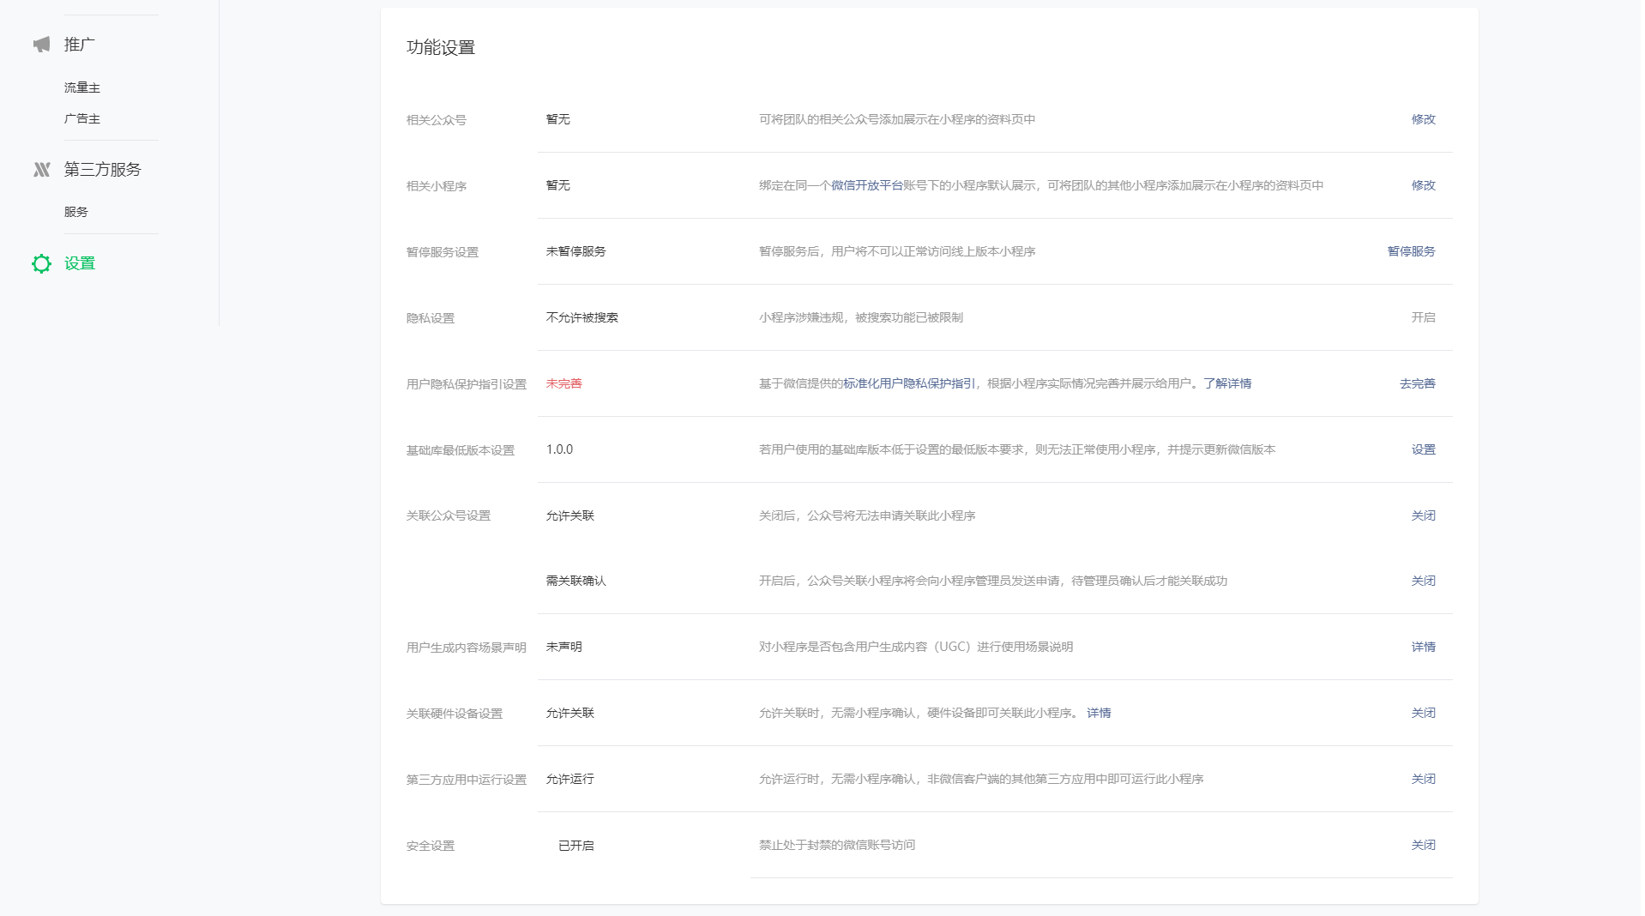Turn off 允许关联 for 关联公众号设置
Screen dimensions: 1645x916
click(x=1423, y=516)
